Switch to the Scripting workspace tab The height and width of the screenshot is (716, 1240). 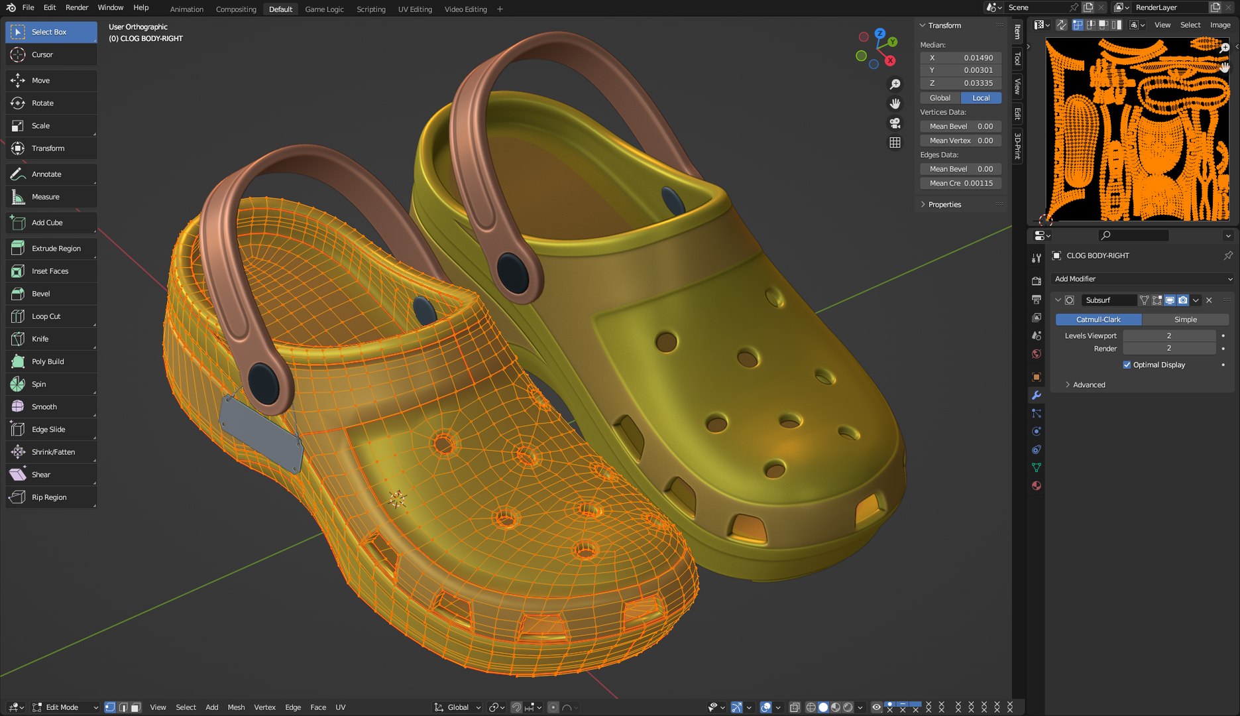click(x=371, y=9)
